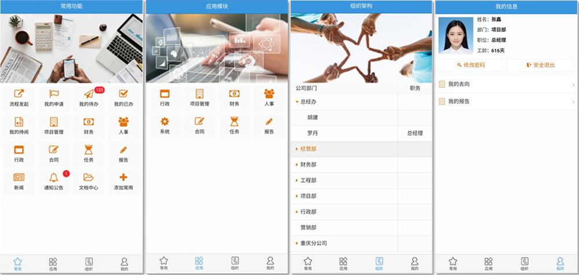
Task: Tap the 组织架构 star hands banner
Action: 361,49
